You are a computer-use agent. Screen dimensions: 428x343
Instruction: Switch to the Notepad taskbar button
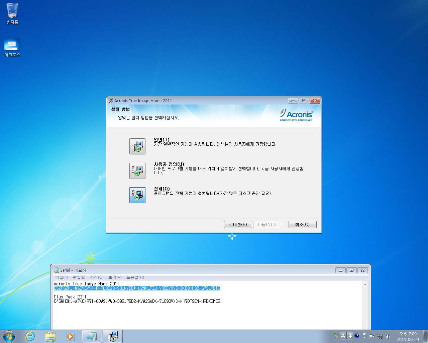point(92,336)
